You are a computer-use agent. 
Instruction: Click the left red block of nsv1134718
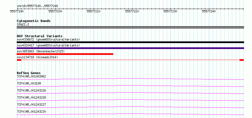click(x=19, y=60)
